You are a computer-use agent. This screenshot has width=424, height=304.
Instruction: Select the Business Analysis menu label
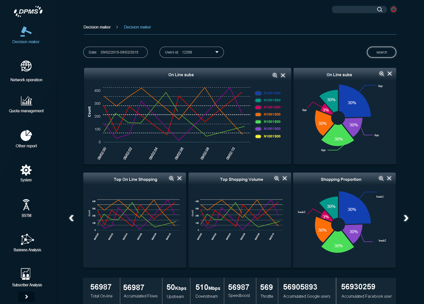tap(27, 250)
